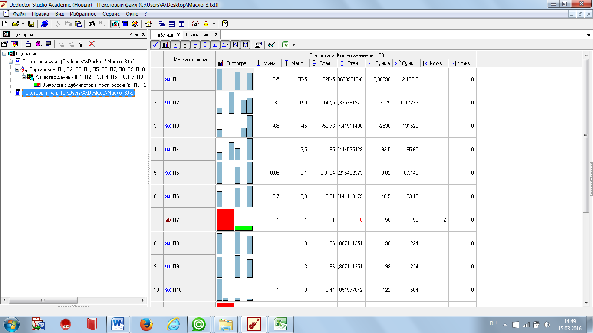Open dropdown arrow next to Excel export
Screen dimensions: 593x333
coord(294,45)
